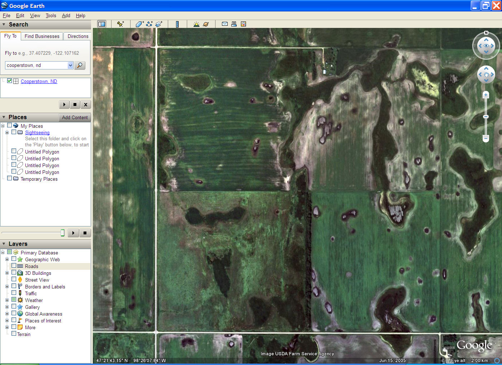This screenshot has height=365, width=502.
Task: Open the Fly To address dropdown arrow
Action: click(70, 65)
